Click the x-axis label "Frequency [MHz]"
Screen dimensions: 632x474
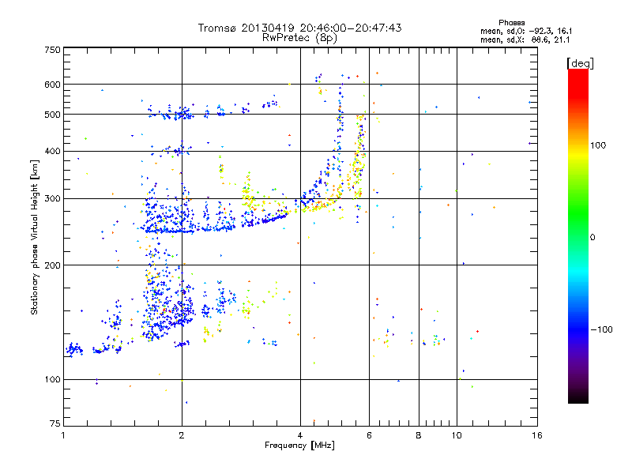click(x=299, y=446)
